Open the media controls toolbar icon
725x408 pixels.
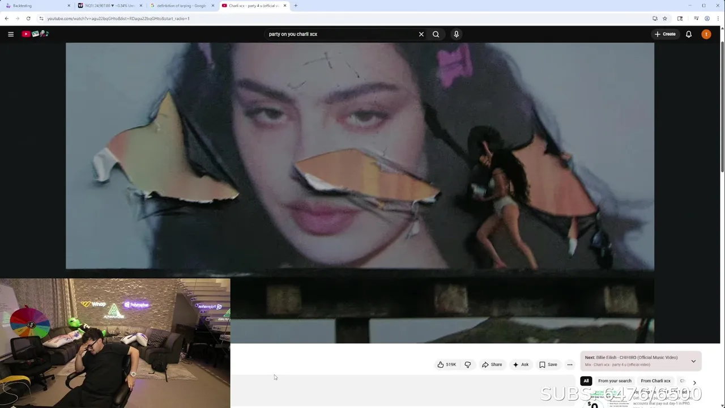point(696,19)
